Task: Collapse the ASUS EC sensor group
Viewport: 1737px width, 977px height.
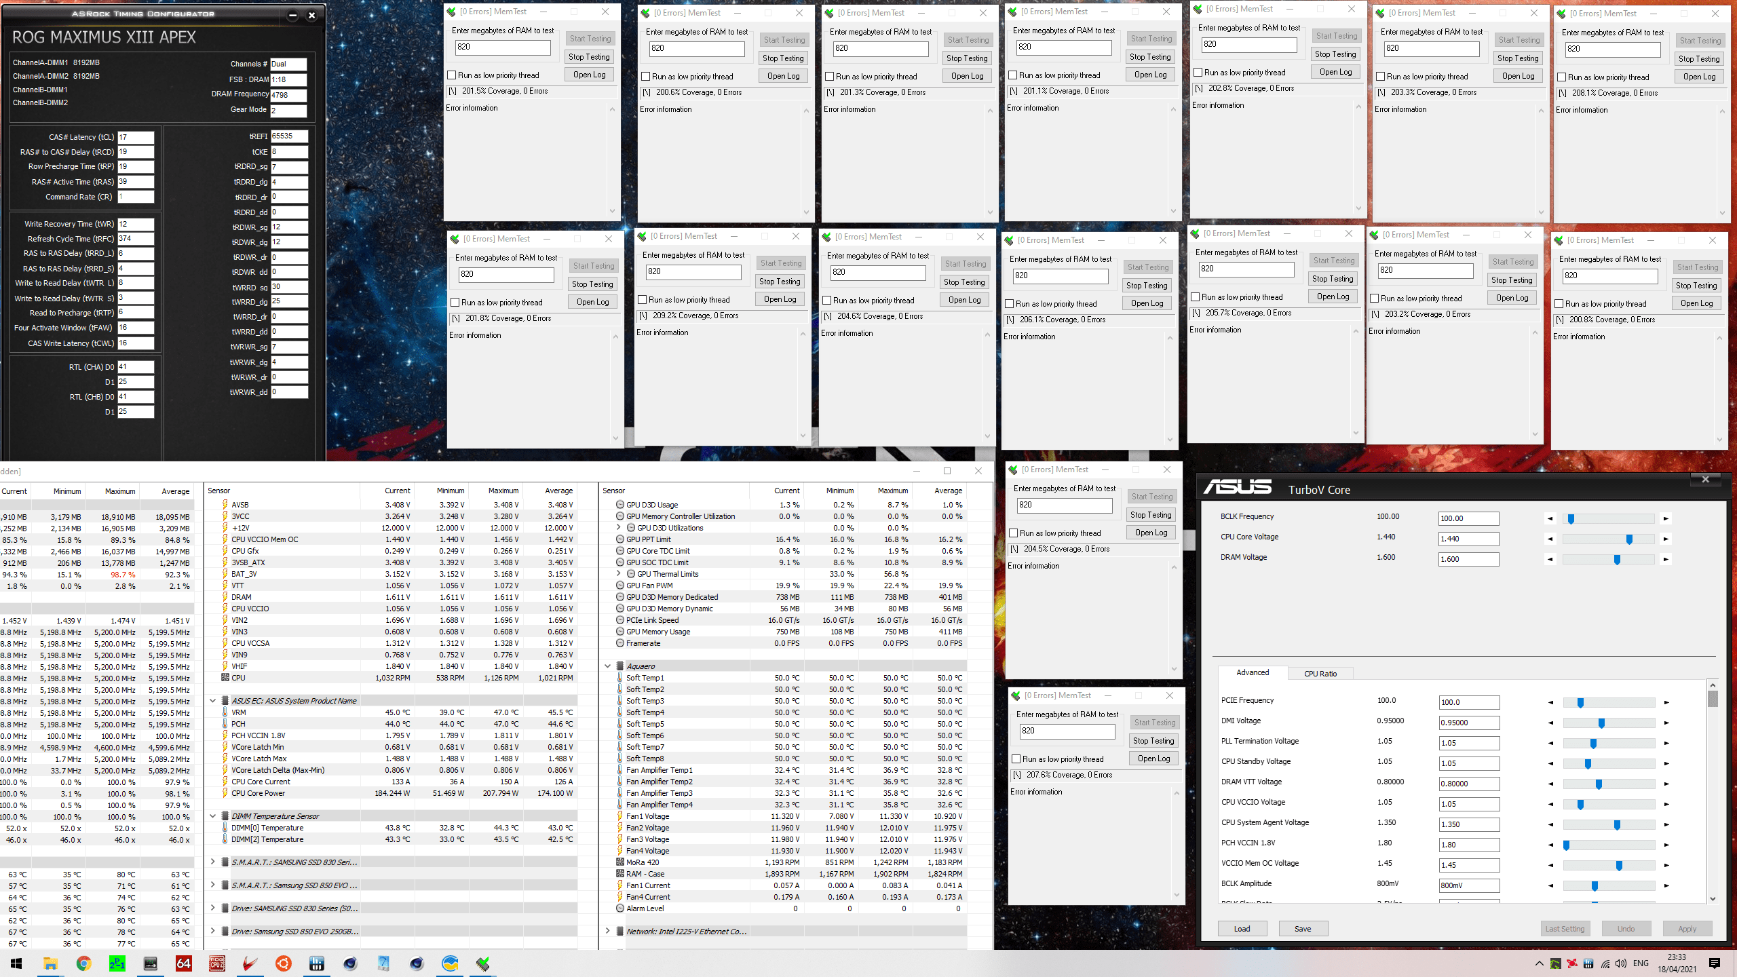Action: tap(213, 701)
